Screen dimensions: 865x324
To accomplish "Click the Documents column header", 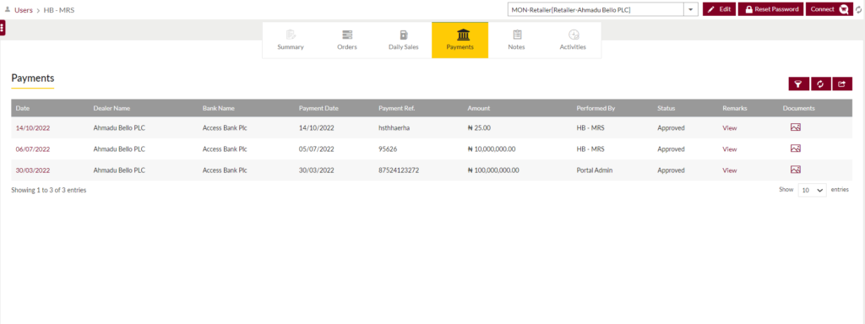I will click(798, 108).
